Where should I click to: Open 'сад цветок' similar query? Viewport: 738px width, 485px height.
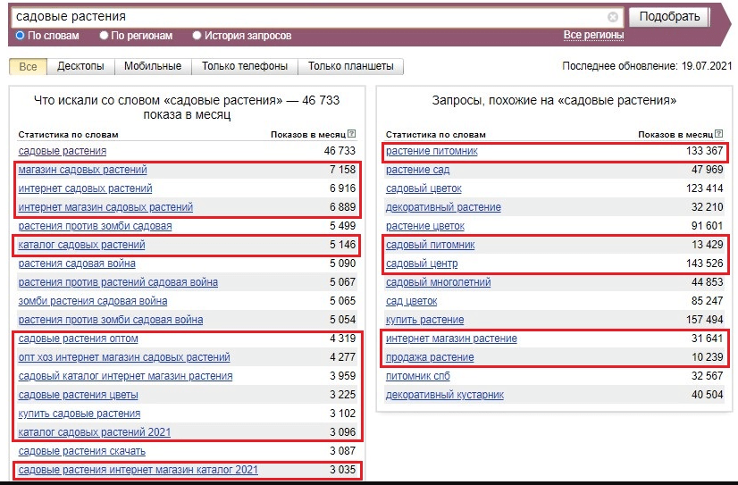coord(411,301)
